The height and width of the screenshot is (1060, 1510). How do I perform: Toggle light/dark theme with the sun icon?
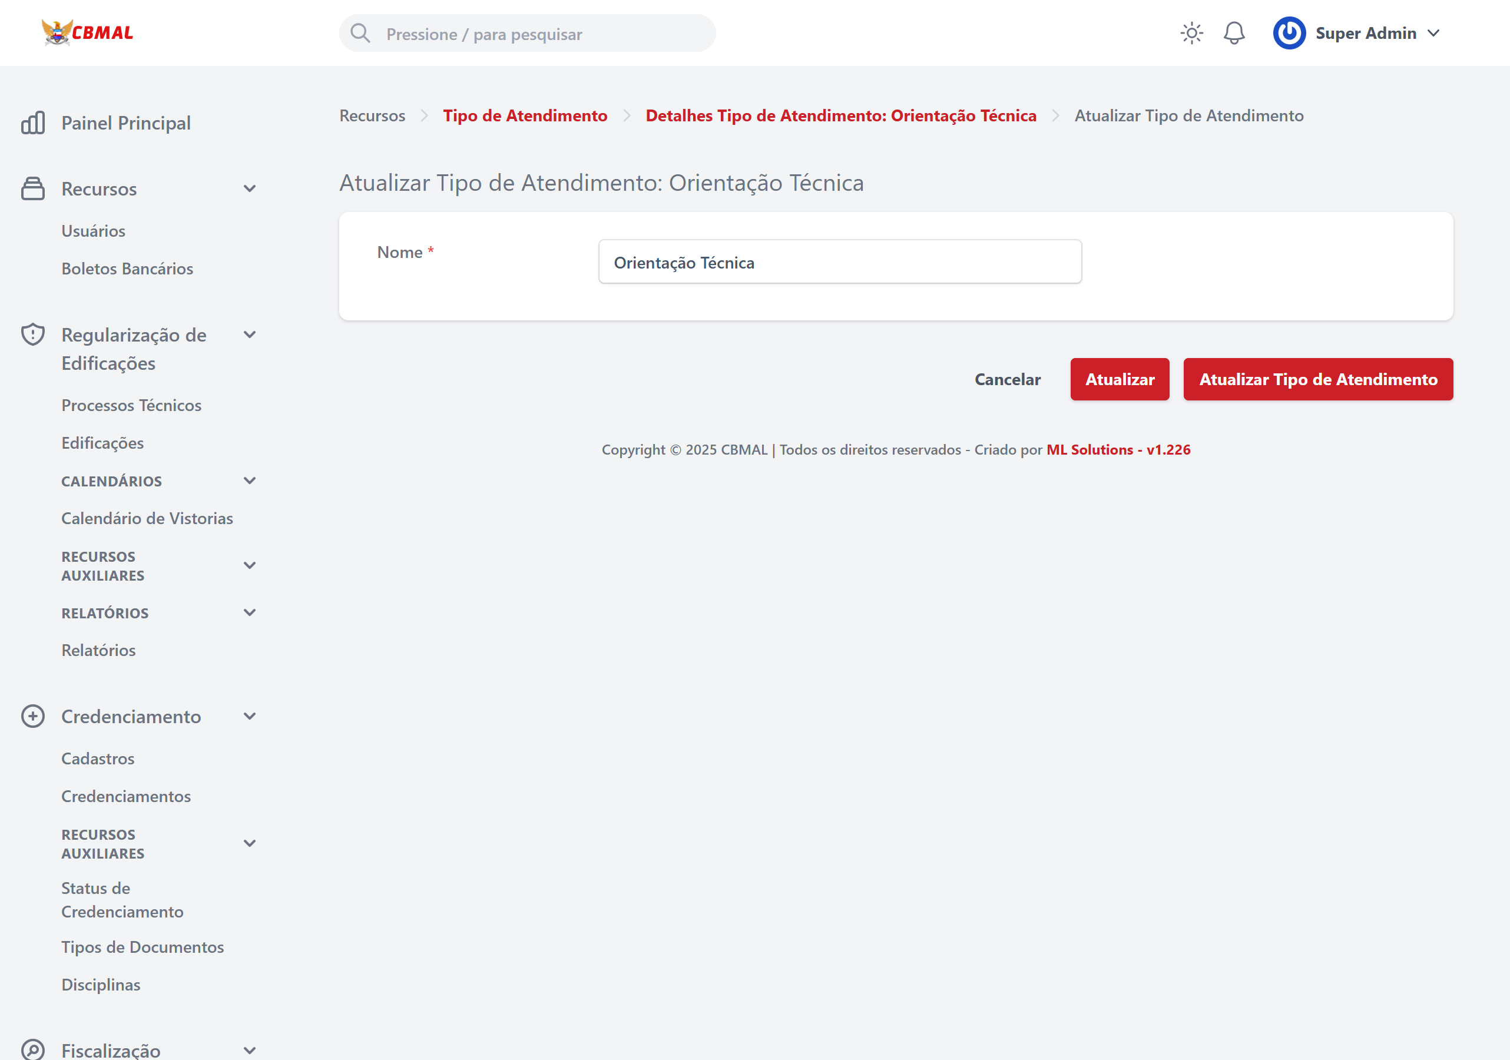coord(1191,33)
